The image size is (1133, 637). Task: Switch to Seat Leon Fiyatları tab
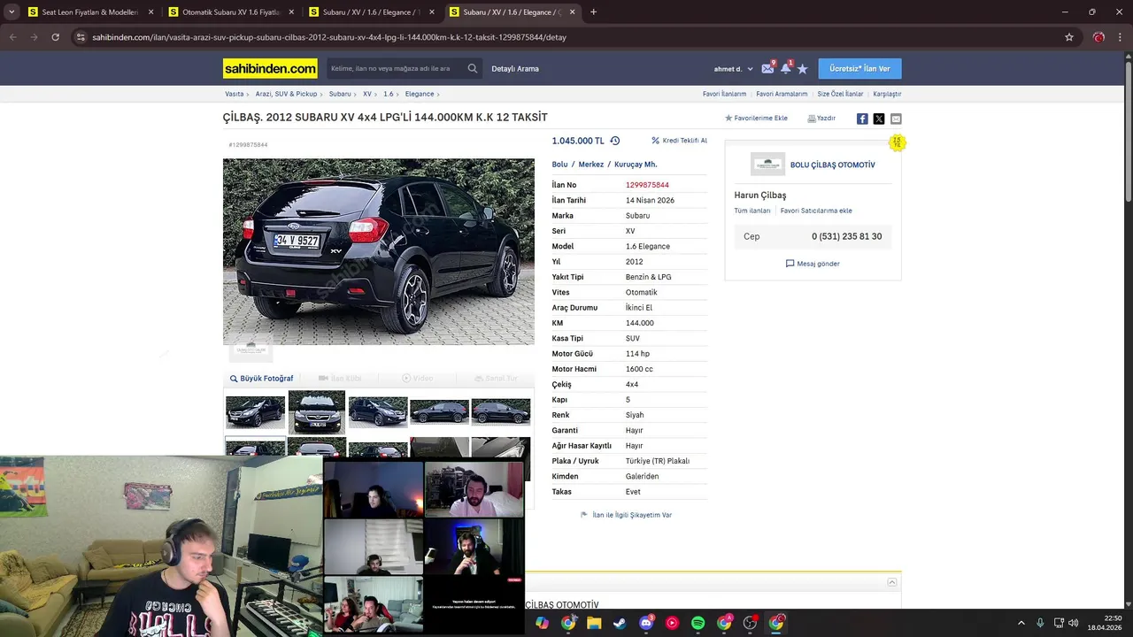click(91, 12)
